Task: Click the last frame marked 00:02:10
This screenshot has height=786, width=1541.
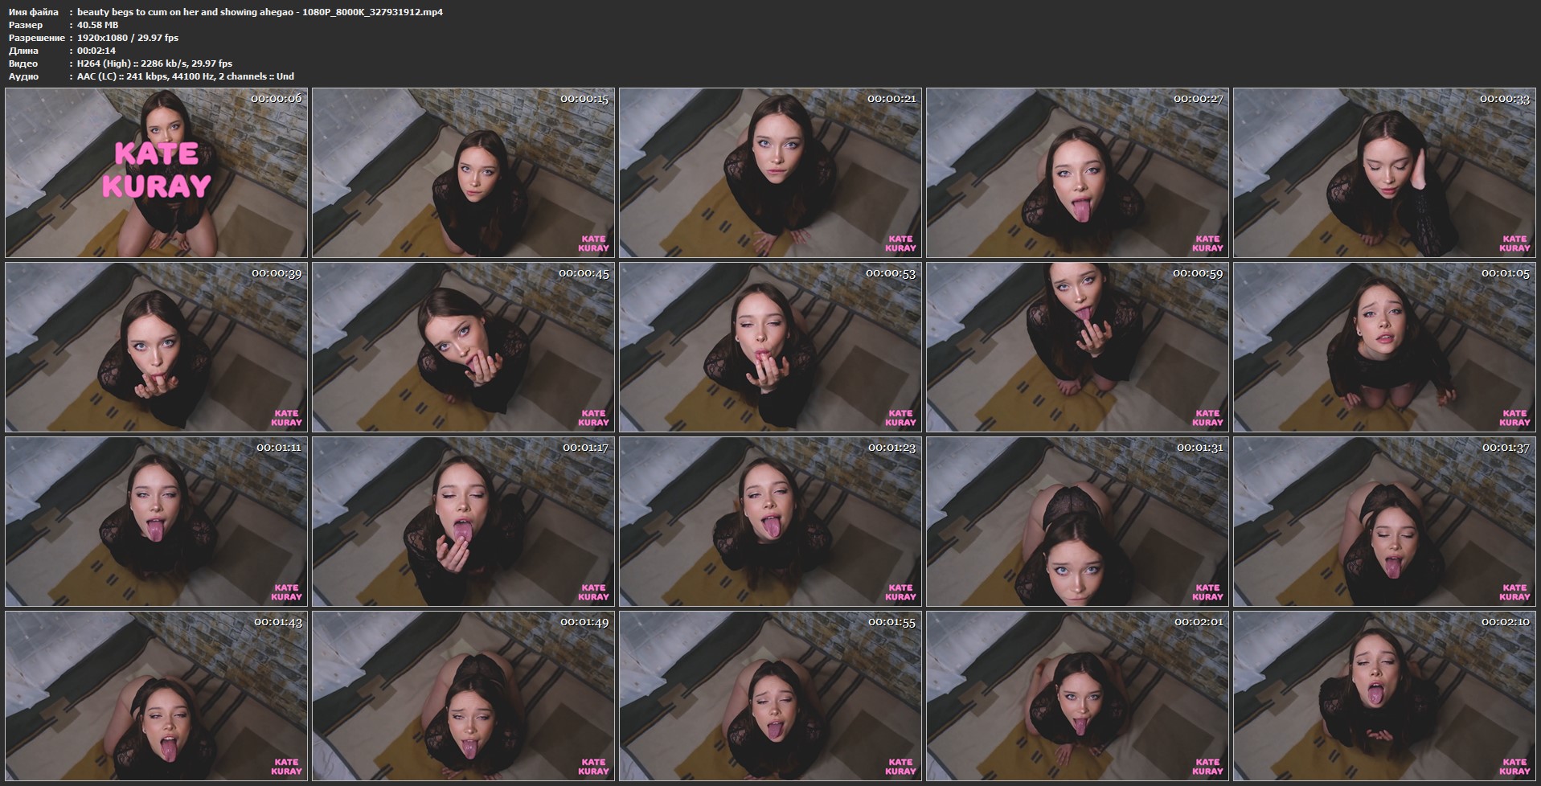Action: (1384, 696)
